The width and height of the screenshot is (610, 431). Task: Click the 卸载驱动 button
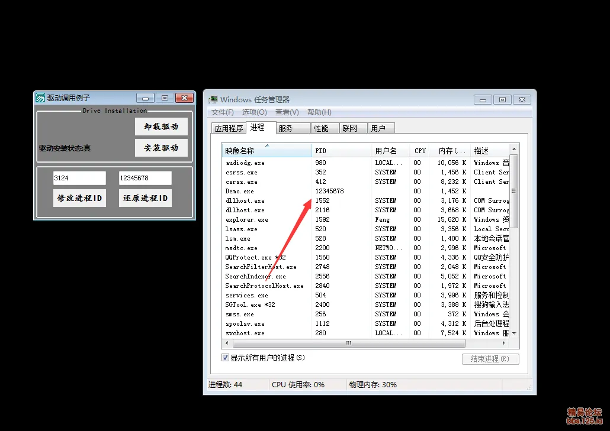coord(161,126)
